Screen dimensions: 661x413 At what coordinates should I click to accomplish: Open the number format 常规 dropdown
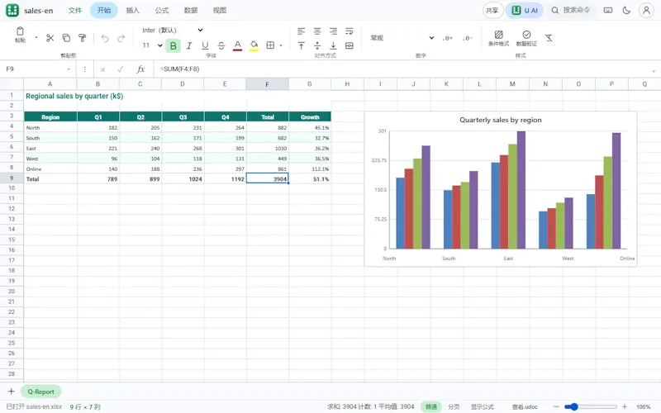coord(402,38)
